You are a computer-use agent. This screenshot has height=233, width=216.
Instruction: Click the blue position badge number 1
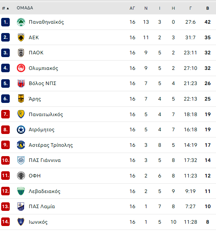tap(5, 22)
